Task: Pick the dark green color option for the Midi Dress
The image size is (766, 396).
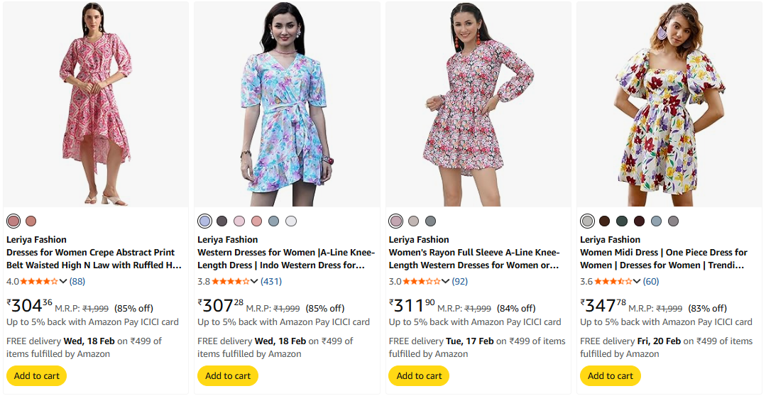Action: (x=622, y=221)
